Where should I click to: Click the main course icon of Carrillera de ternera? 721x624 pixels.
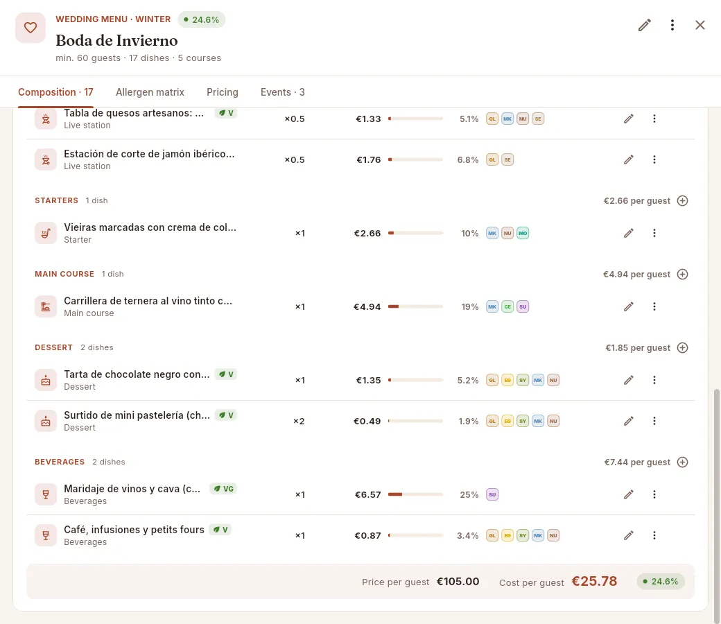pyautogui.click(x=46, y=306)
